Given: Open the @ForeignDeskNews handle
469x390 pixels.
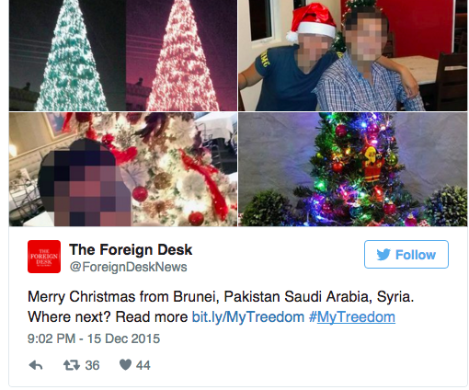Looking at the screenshot, I should point(128,267).
